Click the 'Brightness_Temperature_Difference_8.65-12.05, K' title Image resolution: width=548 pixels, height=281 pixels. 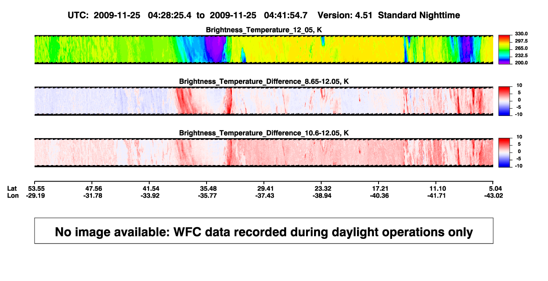[264, 81]
